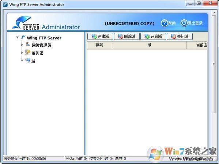Viewport: 219px width, 164px height.
Task: Click the 会话 sessions status text
Action: (96, 159)
